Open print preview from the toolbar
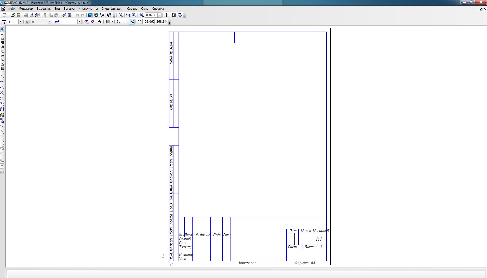487x278 pixels. pos(32,15)
